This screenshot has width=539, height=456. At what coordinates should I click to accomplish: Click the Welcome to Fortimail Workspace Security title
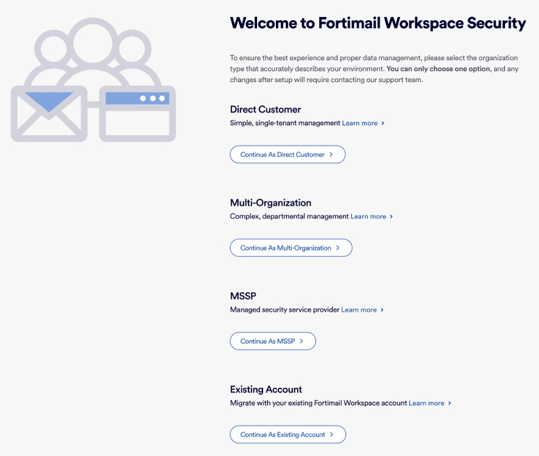click(x=378, y=24)
